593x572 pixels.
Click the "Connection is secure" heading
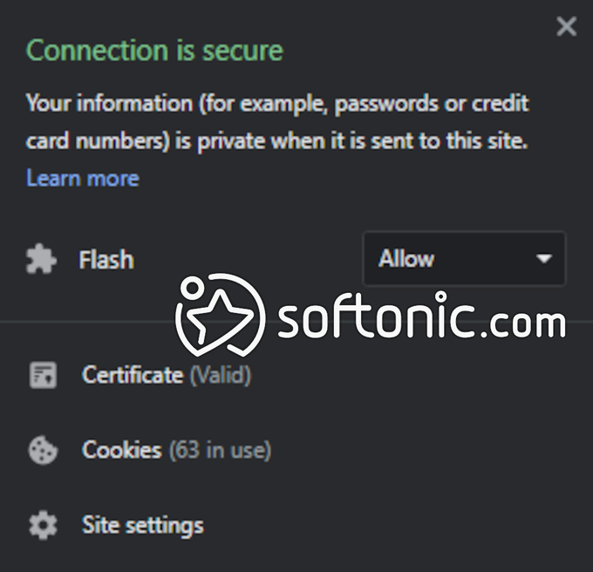pyautogui.click(x=154, y=51)
